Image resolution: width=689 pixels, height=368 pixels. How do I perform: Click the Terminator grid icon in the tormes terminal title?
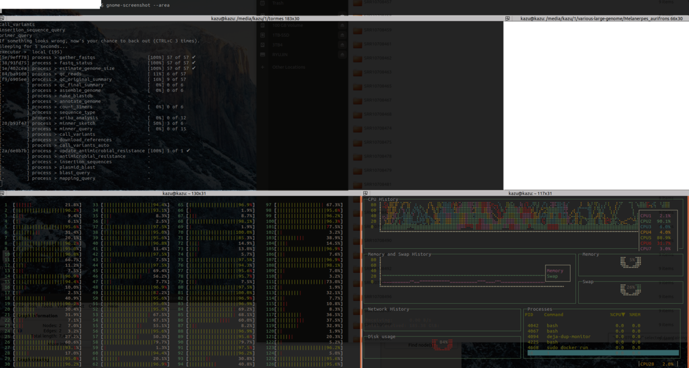(3, 18)
